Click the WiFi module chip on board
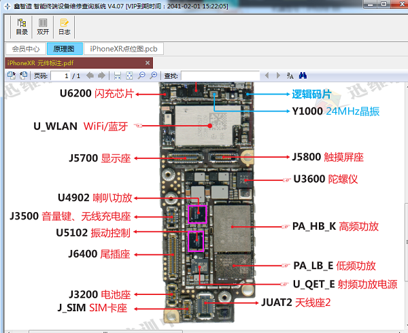The width and height of the screenshot is (408, 333). 207,125
